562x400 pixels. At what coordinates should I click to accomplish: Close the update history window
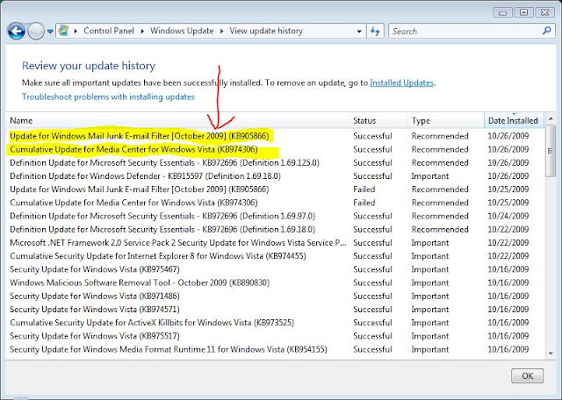tap(544, 12)
